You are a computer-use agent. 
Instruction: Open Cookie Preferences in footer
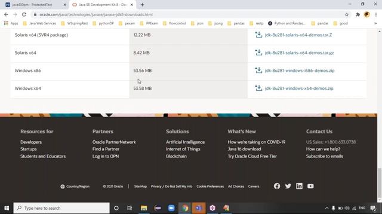click(210, 186)
